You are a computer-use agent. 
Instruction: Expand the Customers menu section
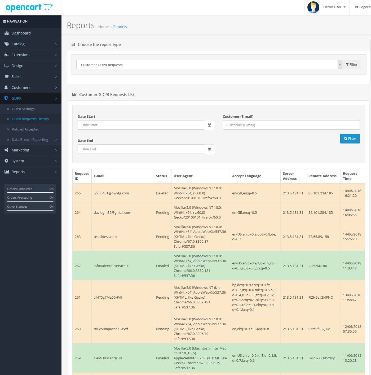click(x=21, y=88)
